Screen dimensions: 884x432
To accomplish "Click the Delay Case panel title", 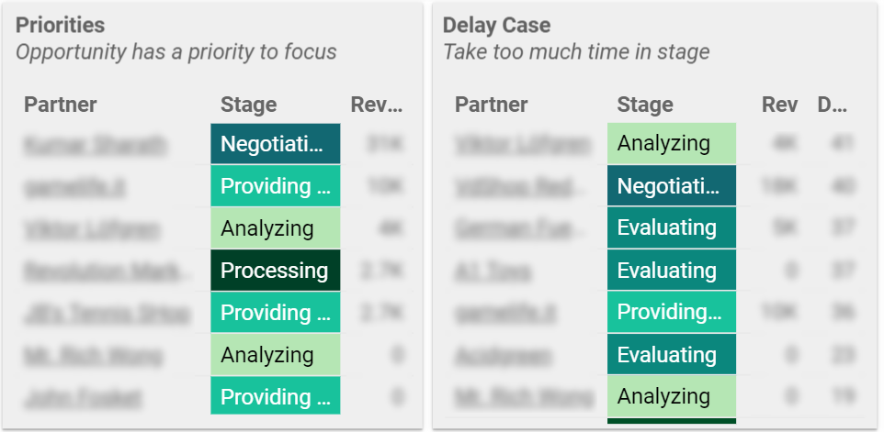I will click(x=497, y=26).
